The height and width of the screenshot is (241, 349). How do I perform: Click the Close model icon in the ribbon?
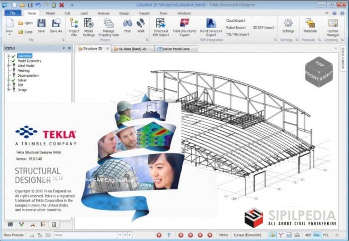[x=21, y=32]
